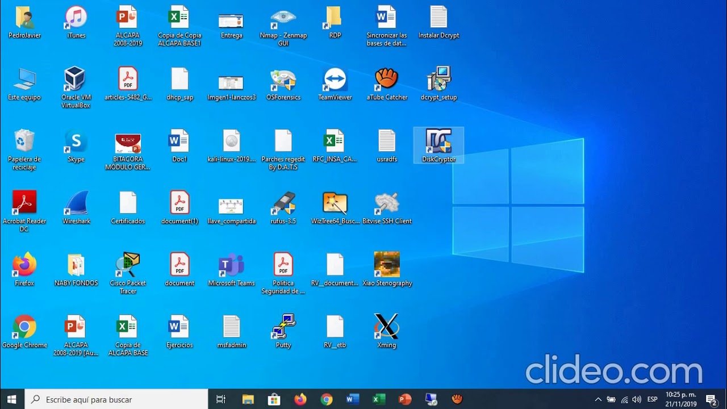The width and height of the screenshot is (727, 409).
Task: Click the Parches regedit By D.A.T.S file
Action: click(x=283, y=150)
